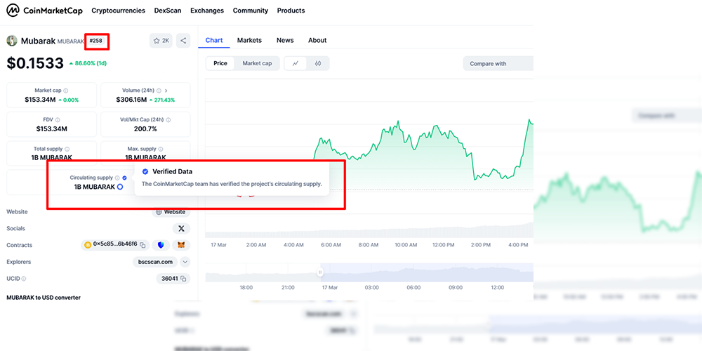
Task: Open the Compare with dropdown
Action: tap(498, 64)
